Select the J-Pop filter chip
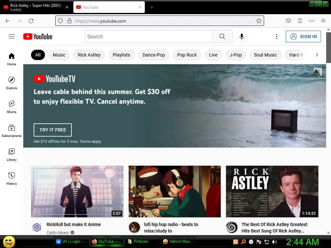Image resolution: width=331 pixels, height=248 pixels. click(236, 55)
